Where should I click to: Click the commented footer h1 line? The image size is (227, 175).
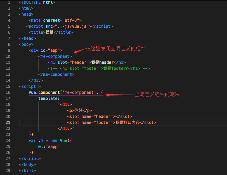99,68
